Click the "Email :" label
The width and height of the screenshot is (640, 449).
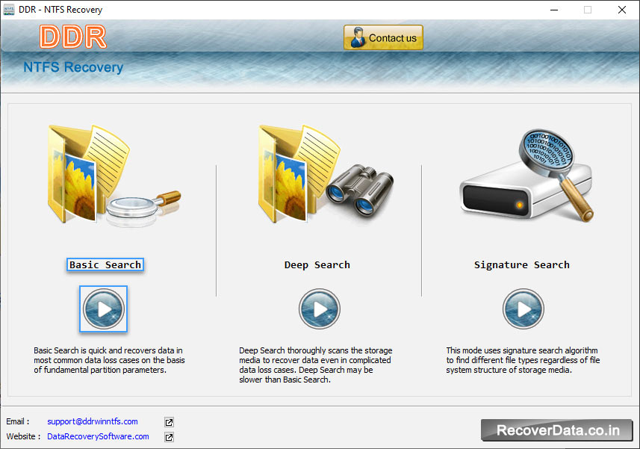point(18,421)
